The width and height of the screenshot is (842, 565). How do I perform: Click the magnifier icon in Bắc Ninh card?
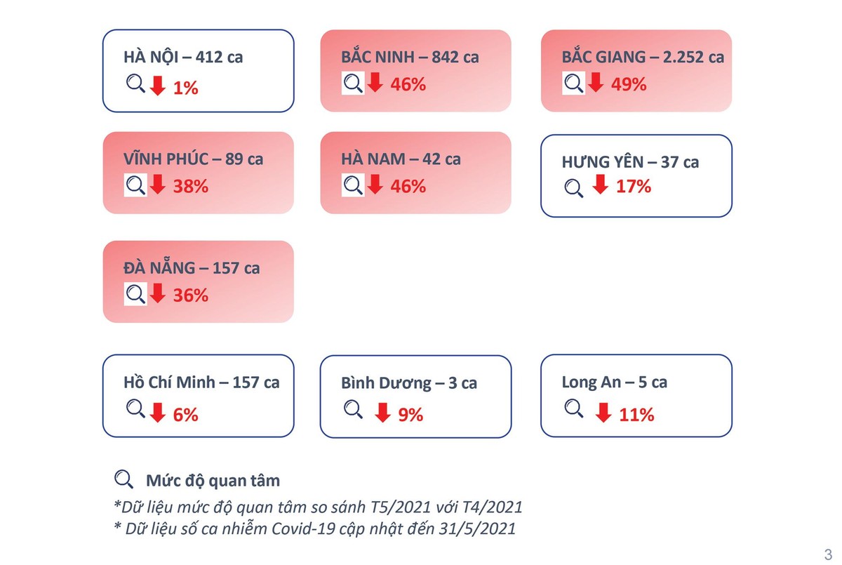(353, 84)
